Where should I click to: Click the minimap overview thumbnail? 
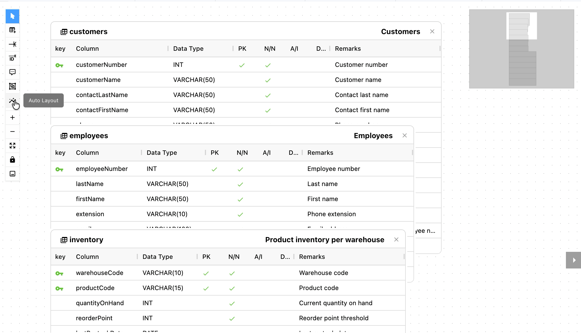[521, 49]
